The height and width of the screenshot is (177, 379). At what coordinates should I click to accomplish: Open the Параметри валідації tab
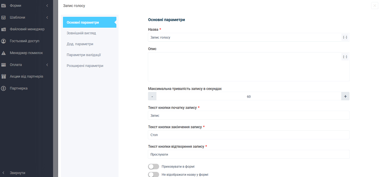pyautogui.click(x=84, y=55)
